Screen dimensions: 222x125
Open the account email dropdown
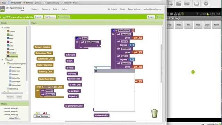point(152,9)
